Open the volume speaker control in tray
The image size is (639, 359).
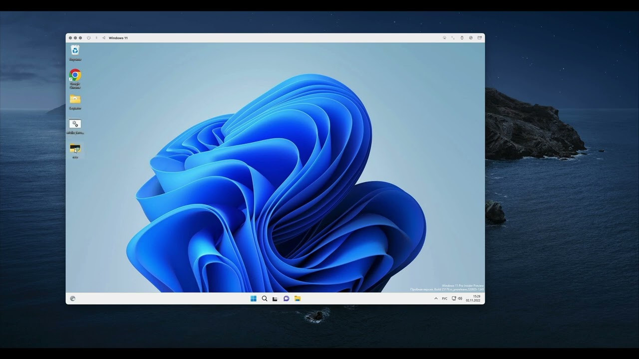tap(460, 299)
